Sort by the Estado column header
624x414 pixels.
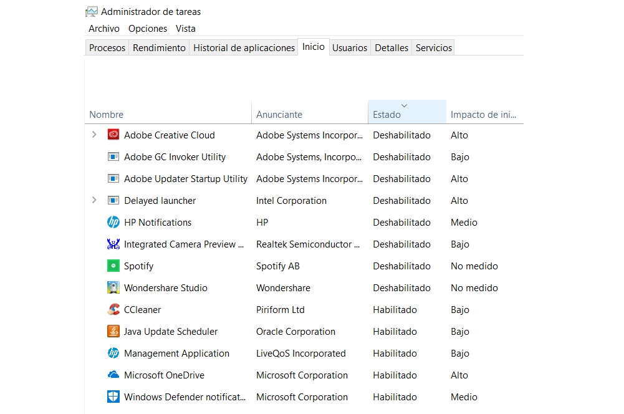point(386,115)
